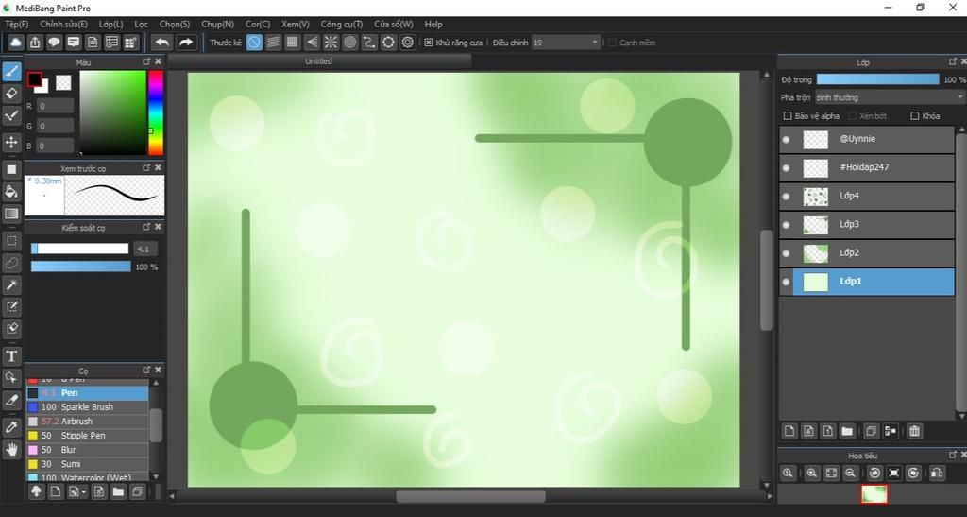This screenshot has width=967, height=517.
Task: Click the zoom in icon in Hoa tiêu
Action: coord(811,473)
